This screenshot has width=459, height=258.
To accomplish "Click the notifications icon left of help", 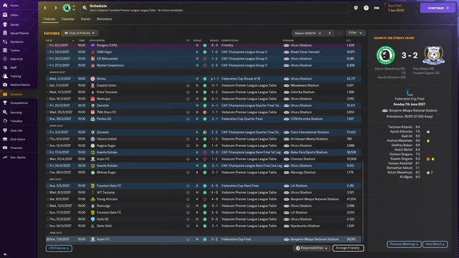I will click(356, 8).
